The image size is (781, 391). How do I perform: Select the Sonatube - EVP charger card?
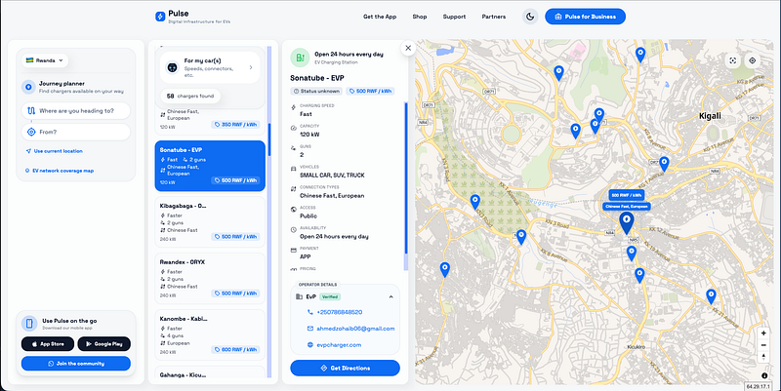pyautogui.click(x=210, y=166)
